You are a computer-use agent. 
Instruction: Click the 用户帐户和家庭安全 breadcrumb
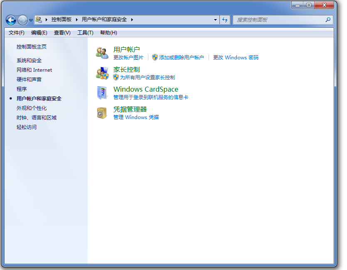104,19
